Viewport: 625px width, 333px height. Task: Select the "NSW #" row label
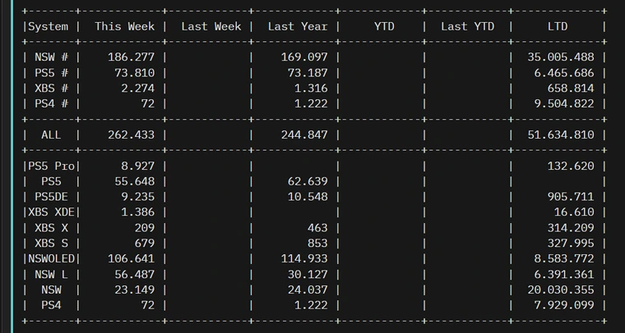tap(52, 57)
